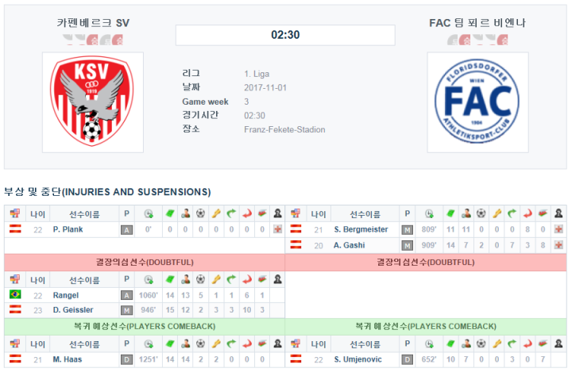The height and width of the screenshot is (376, 572).
Task: Click the green substituted-in arrow in Kapfenberg comeback header
Action: click(231, 343)
